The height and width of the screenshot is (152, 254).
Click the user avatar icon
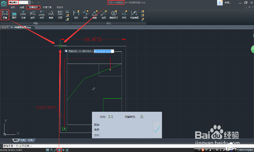[220, 3]
